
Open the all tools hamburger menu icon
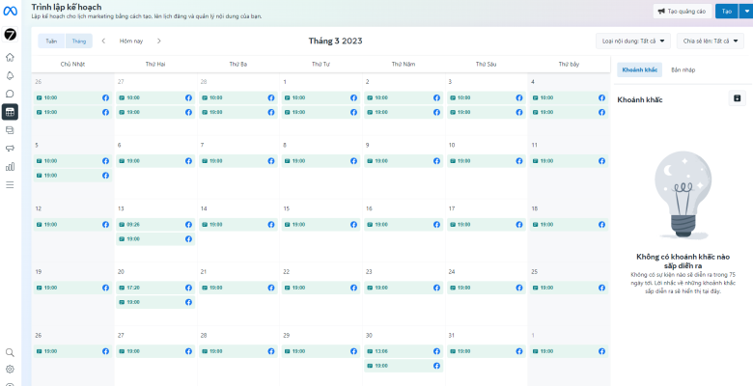click(10, 184)
